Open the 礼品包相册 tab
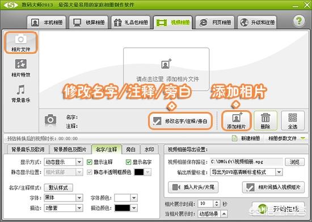The height and width of the screenshot is (222, 312). pos(130,23)
